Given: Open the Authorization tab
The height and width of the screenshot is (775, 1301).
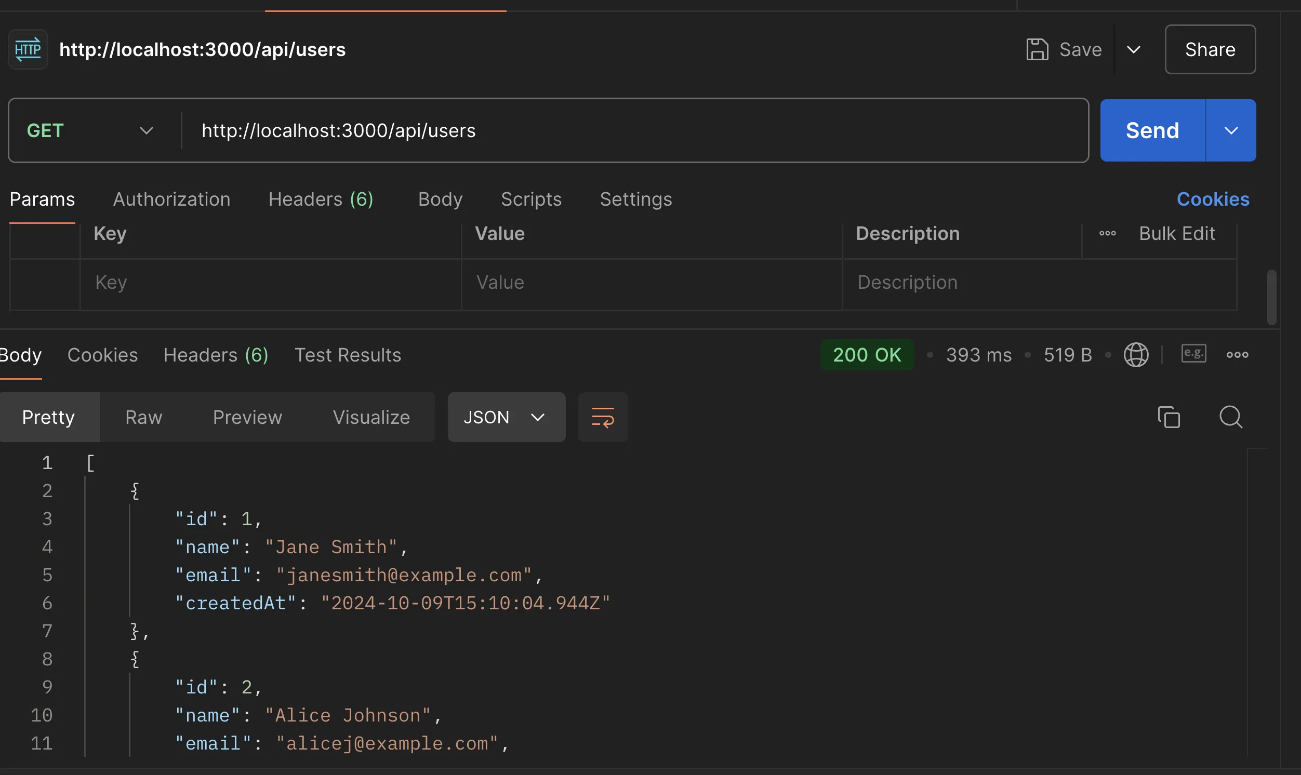Looking at the screenshot, I should (x=171, y=199).
